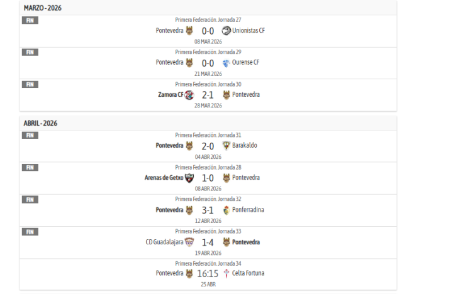Open the 0-0 score versus Unionistas CF

(x=208, y=30)
